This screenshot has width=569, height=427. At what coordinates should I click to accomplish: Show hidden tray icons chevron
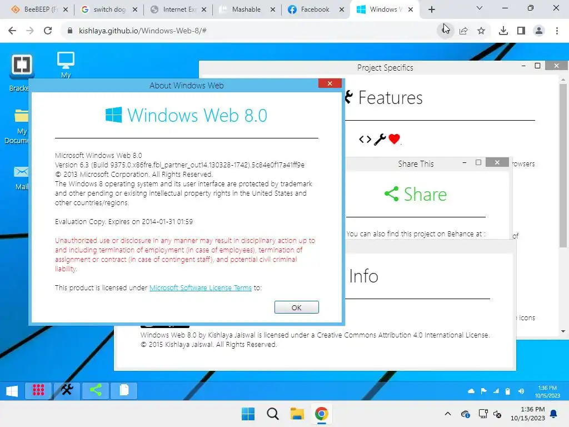[448, 414]
